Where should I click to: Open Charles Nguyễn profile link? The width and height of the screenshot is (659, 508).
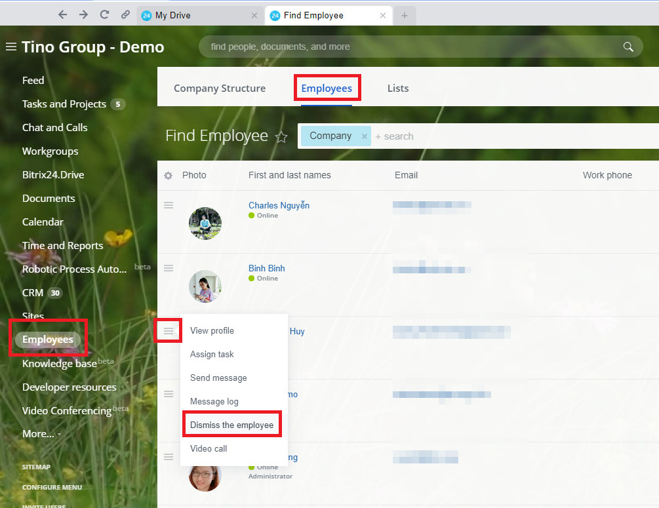[x=279, y=205]
